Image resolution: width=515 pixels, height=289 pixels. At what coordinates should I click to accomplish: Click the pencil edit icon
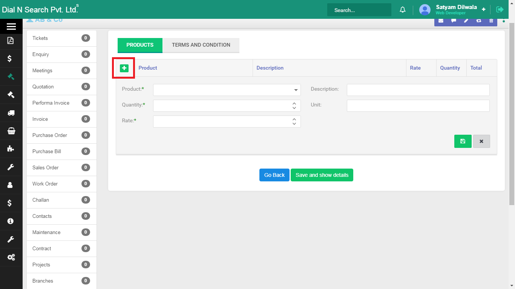click(466, 21)
